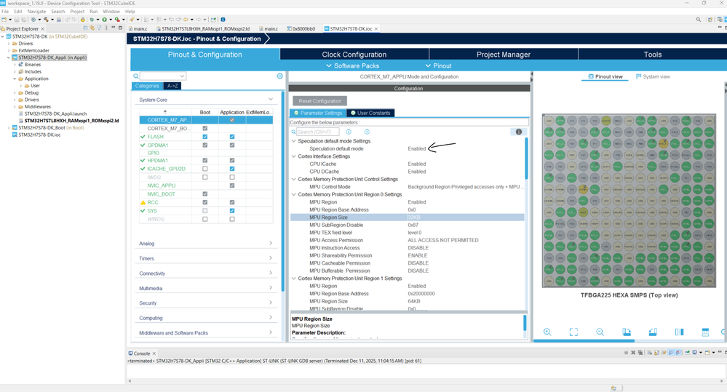Click the New file icon in toolbar

[x=4, y=20]
